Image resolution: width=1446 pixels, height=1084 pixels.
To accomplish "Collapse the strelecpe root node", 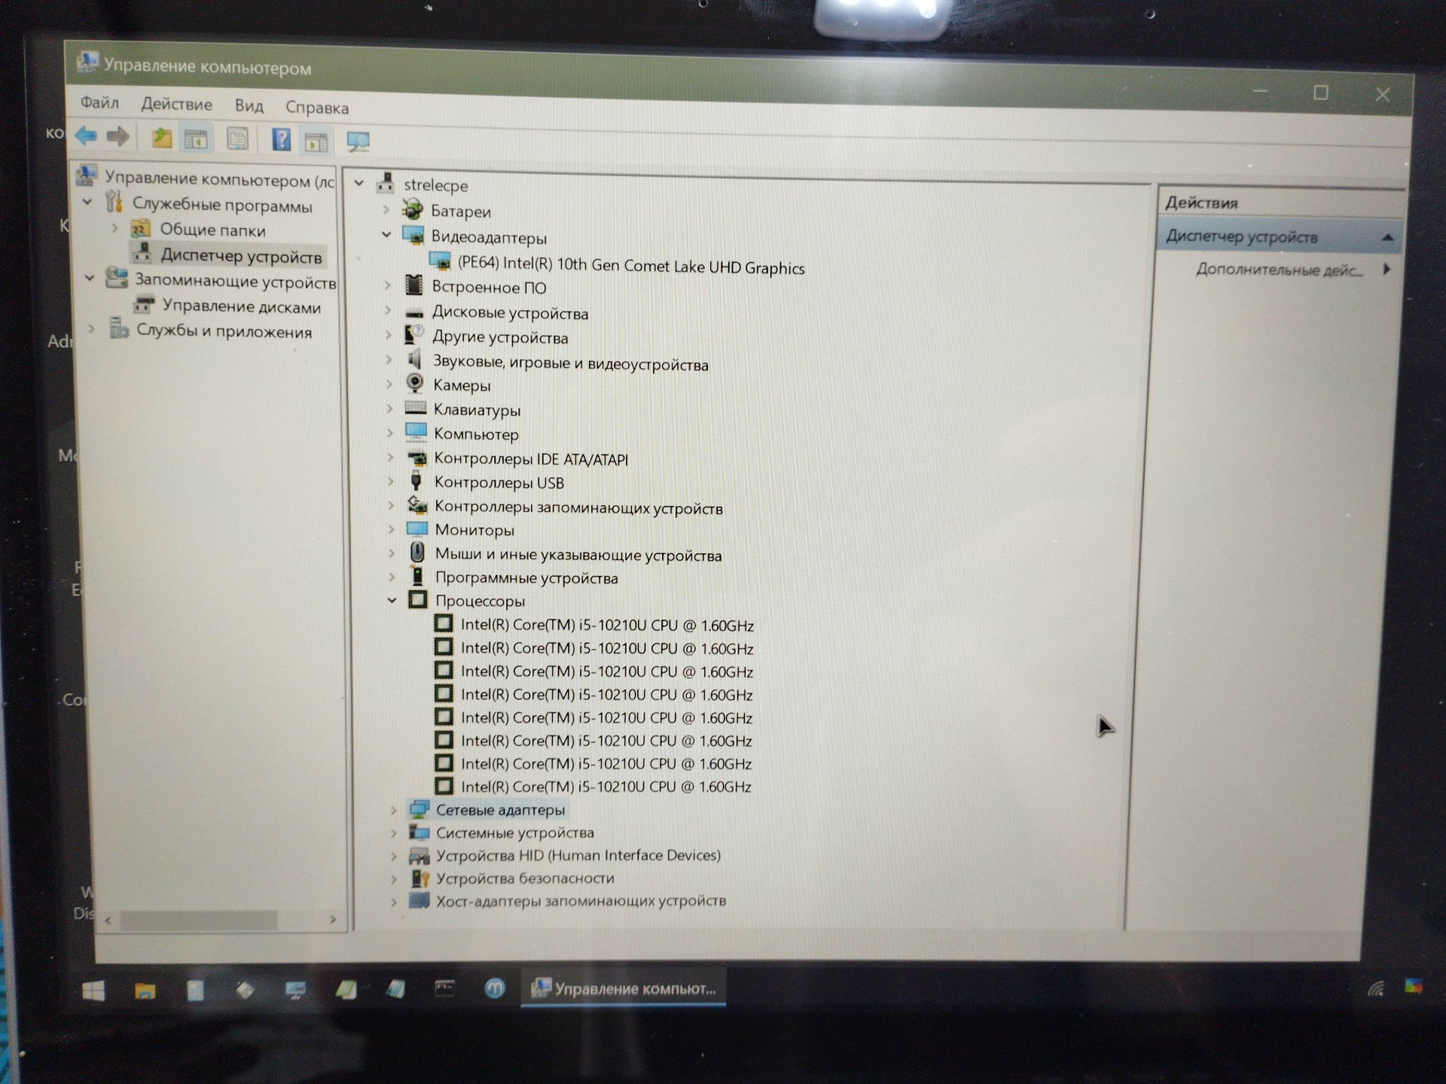I will tap(359, 183).
